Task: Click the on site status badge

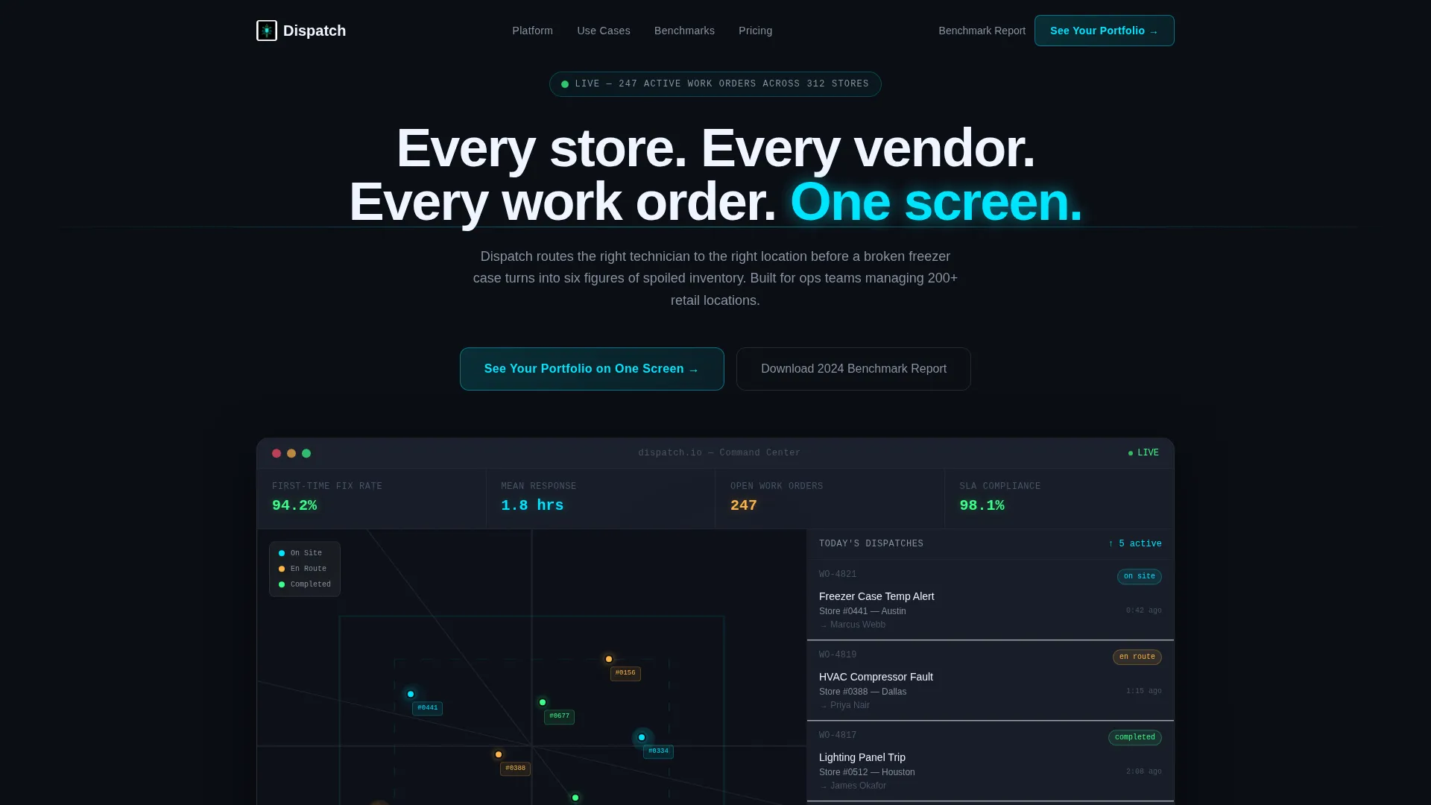Action: (1139, 576)
